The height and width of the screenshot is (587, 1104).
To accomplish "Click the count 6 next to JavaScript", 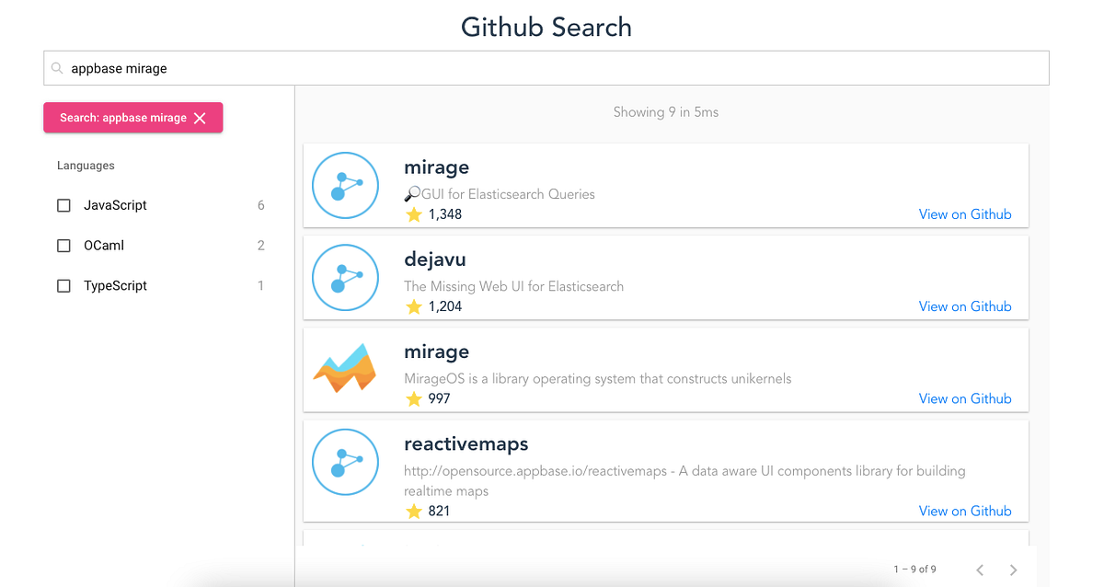I will [x=260, y=205].
